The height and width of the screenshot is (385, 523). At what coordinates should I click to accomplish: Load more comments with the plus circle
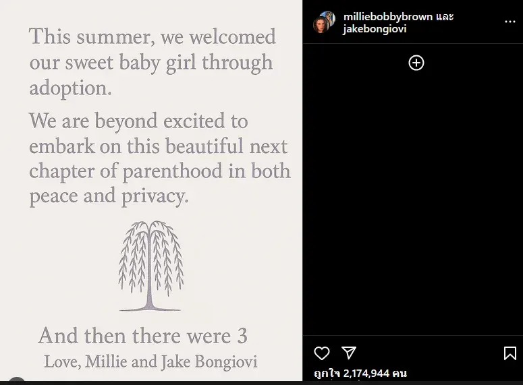[416, 63]
